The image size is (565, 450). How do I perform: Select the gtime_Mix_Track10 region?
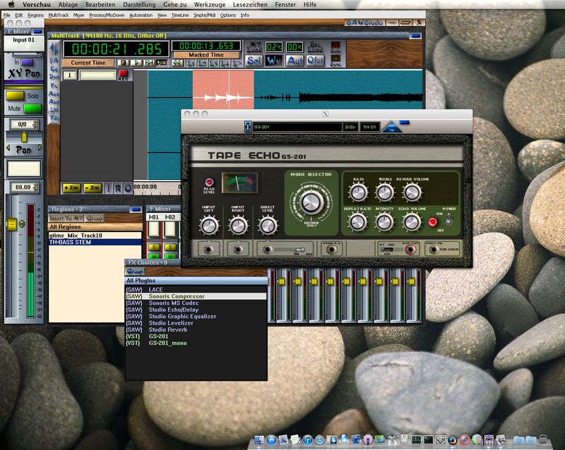(95, 236)
